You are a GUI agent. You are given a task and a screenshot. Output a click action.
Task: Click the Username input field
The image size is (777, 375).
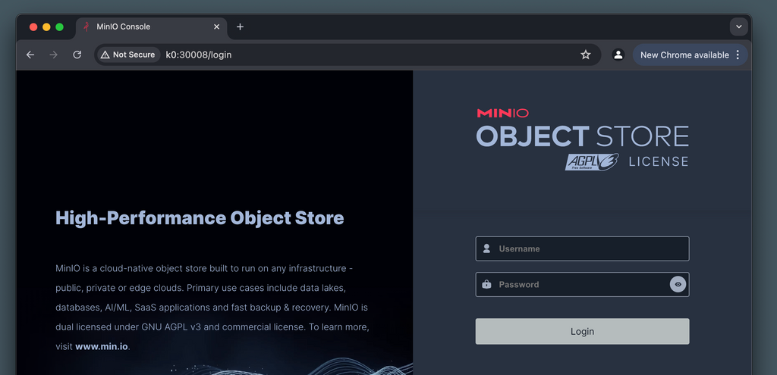coord(588,248)
